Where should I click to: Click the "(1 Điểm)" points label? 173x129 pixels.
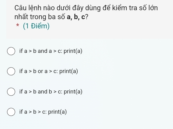click(36, 26)
